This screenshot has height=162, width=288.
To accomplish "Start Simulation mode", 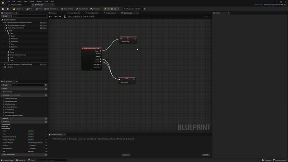I will coord(95,9).
